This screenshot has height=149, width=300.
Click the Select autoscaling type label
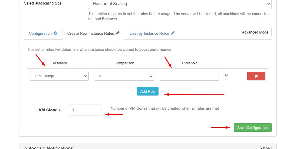[x=43, y=3]
